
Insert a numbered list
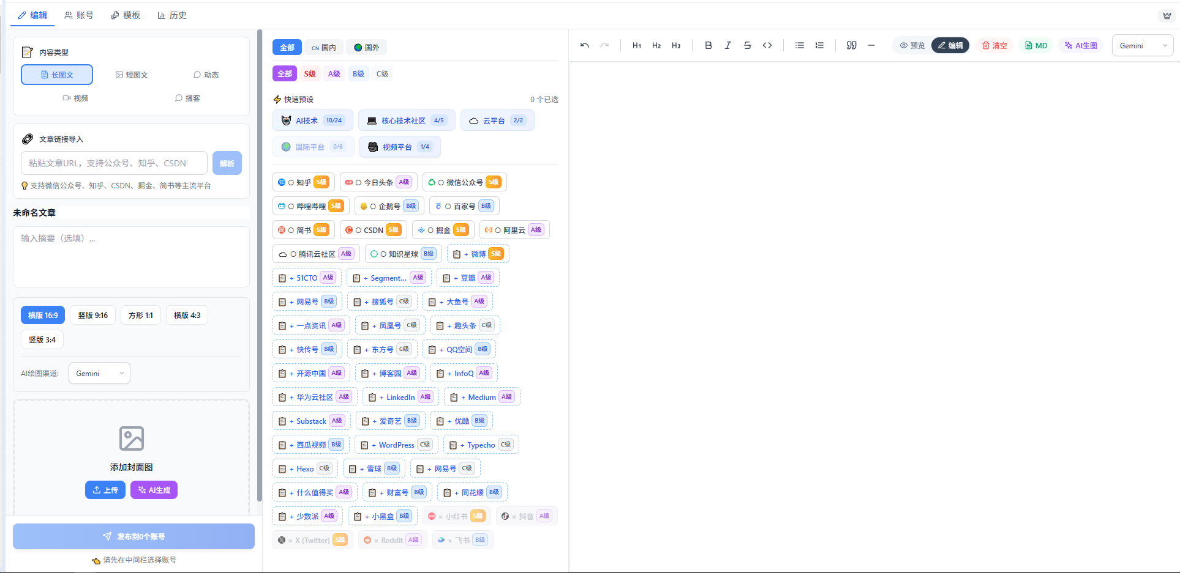click(819, 45)
